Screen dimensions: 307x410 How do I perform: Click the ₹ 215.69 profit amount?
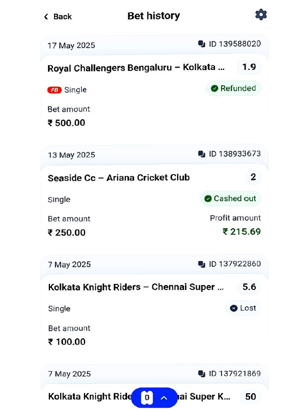[x=241, y=231]
